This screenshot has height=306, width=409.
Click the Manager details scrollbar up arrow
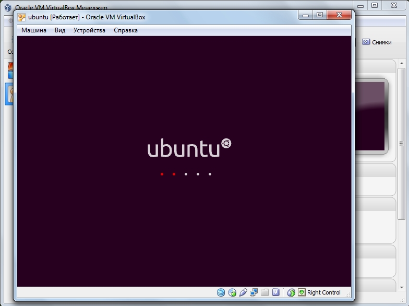click(x=402, y=64)
